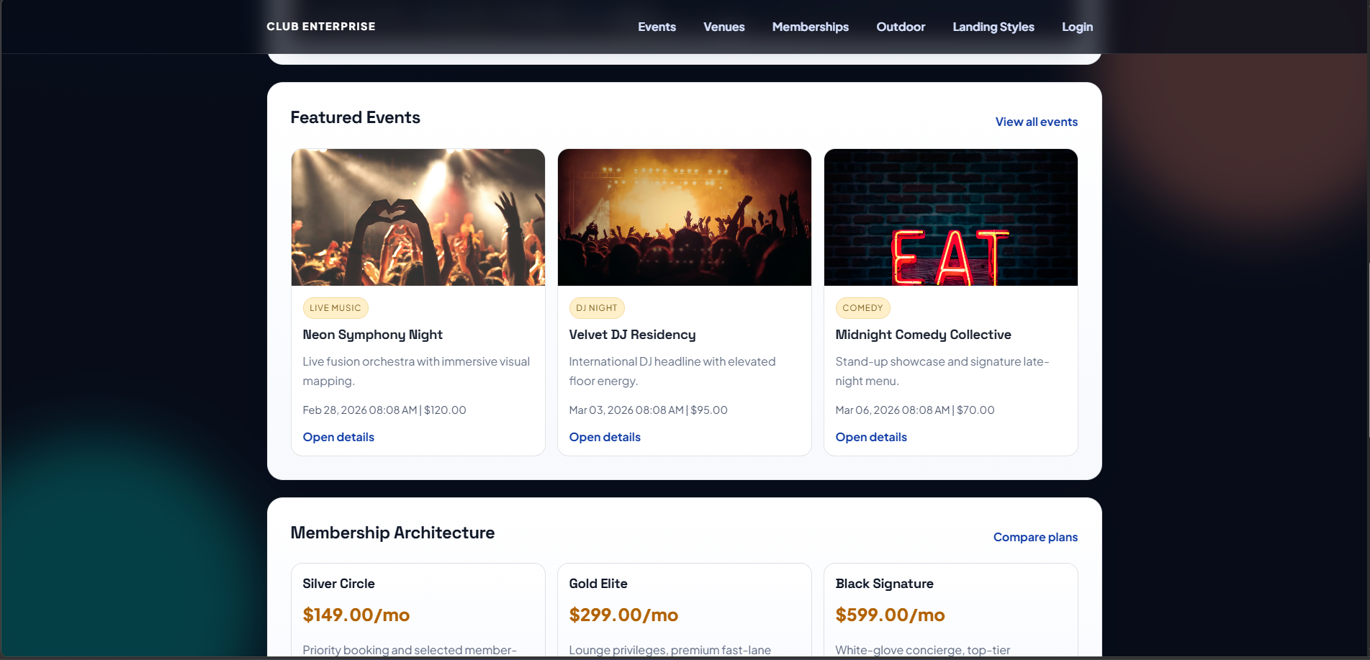The width and height of the screenshot is (1370, 660).
Task: Click the DJ NIGHT tag
Action: tap(596, 308)
